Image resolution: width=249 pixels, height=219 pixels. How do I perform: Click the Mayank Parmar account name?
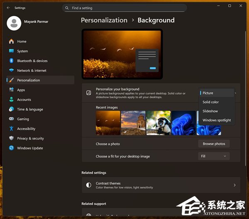[x=36, y=22]
